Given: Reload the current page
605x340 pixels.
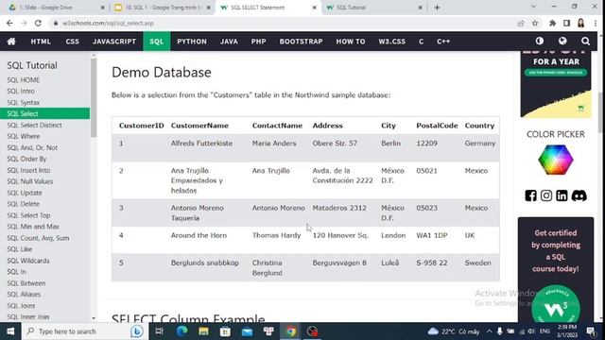Looking at the screenshot, I should coord(38,23).
